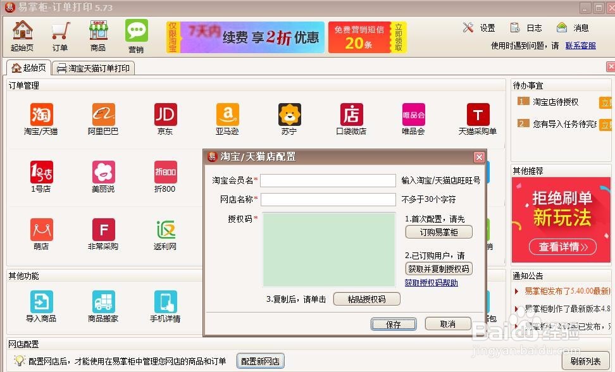The height and width of the screenshot is (372, 615).
Task: Click the 获取并复制授权码 button
Action: click(438, 268)
